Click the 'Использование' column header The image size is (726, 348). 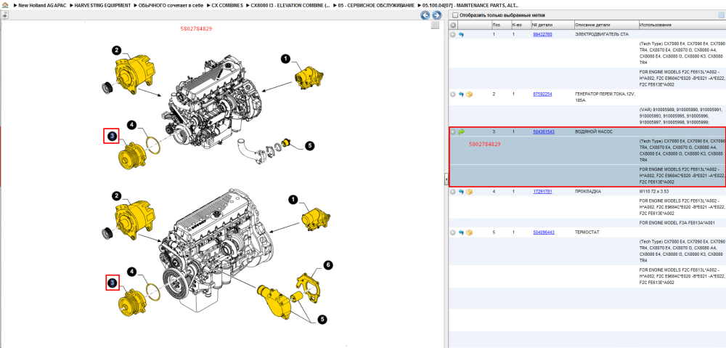click(x=682, y=25)
